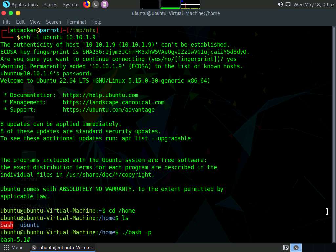Click the Parrot logo Applications icon
336x252 pixels.
(x=6, y=4)
